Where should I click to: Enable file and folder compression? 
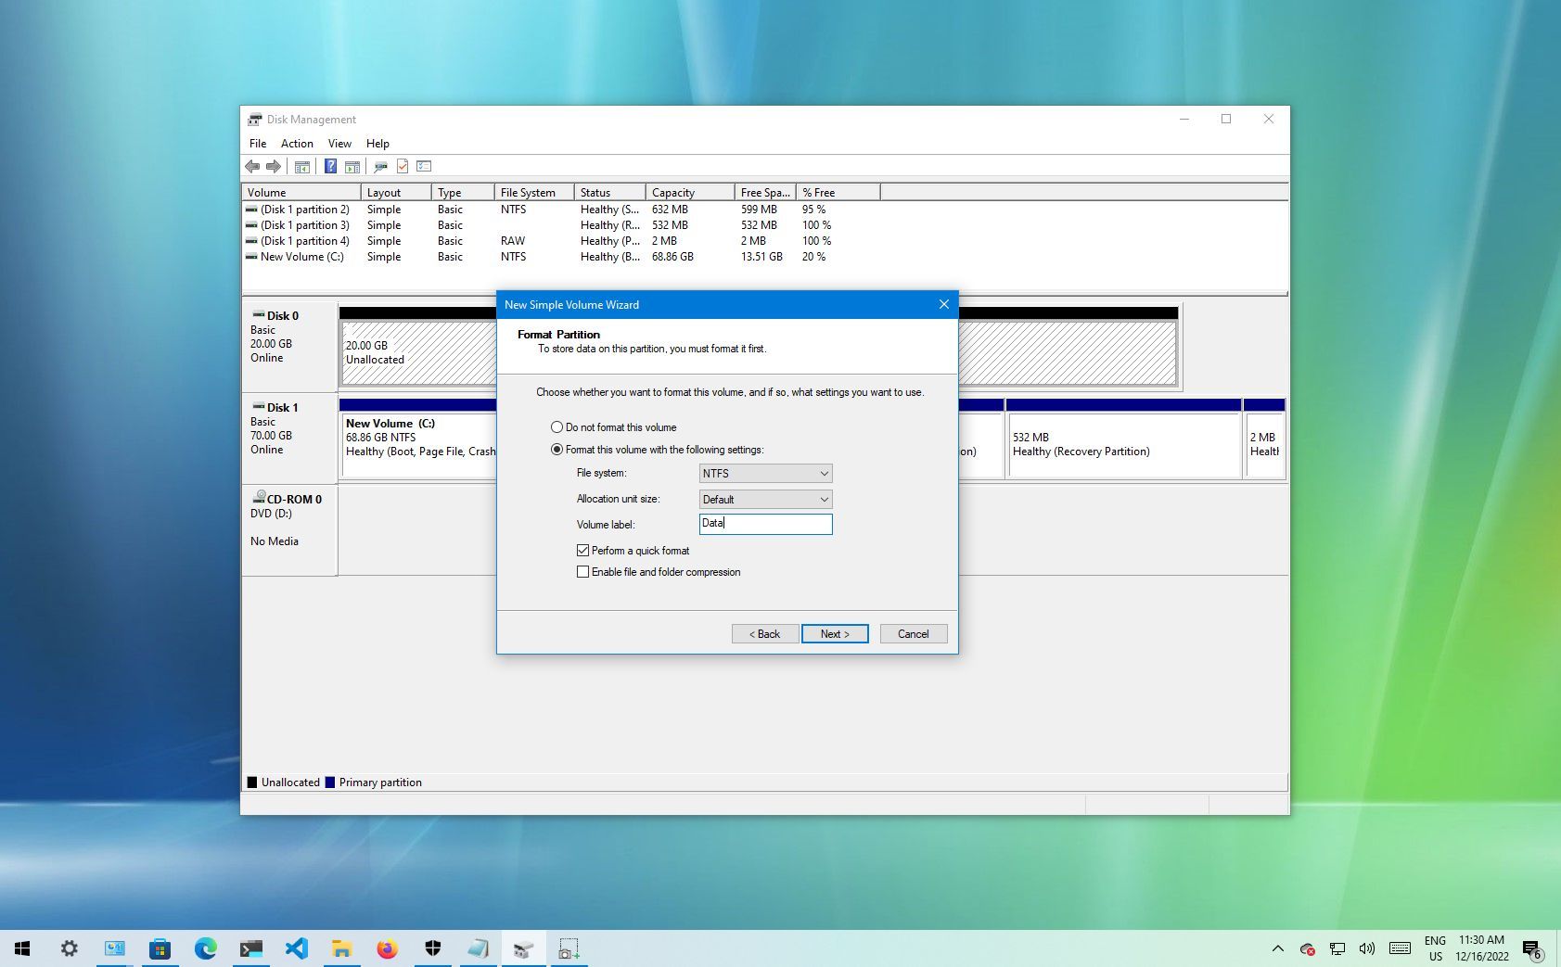pyautogui.click(x=583, y=572)
